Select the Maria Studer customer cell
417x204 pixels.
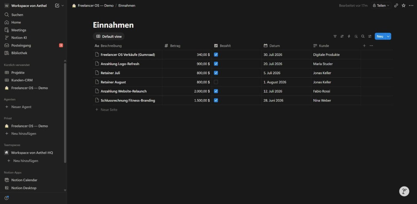336,64
